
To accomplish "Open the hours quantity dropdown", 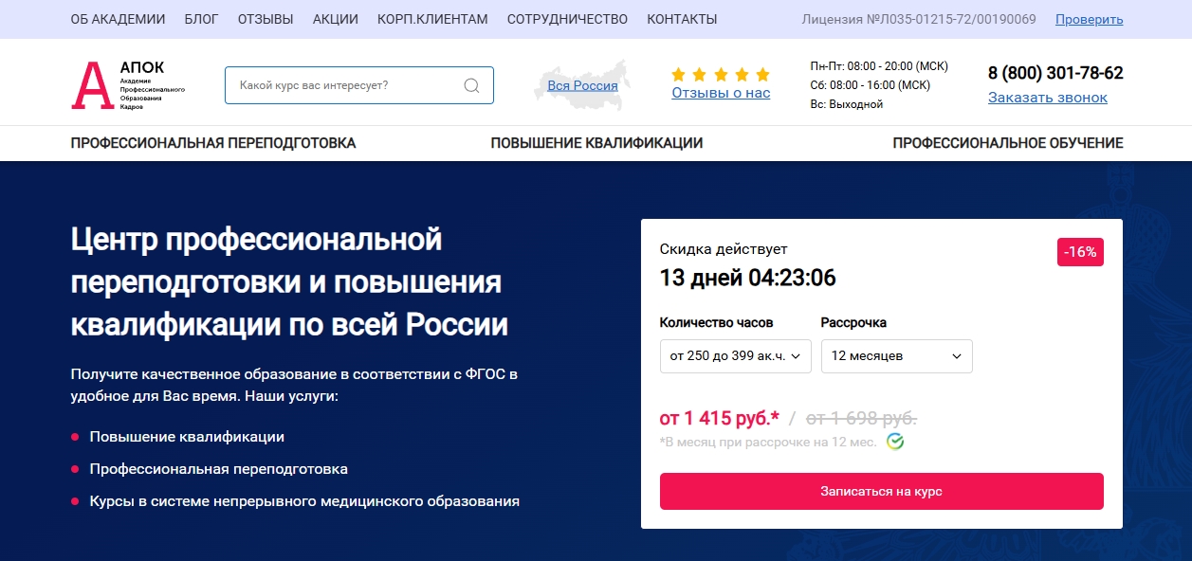I will [735, 356].
